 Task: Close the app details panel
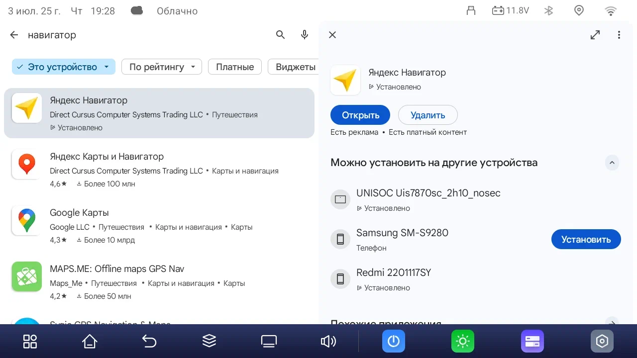pos(332,35)
